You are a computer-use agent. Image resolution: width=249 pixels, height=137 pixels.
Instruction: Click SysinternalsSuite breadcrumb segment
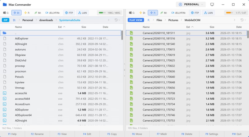coord(70,20)
